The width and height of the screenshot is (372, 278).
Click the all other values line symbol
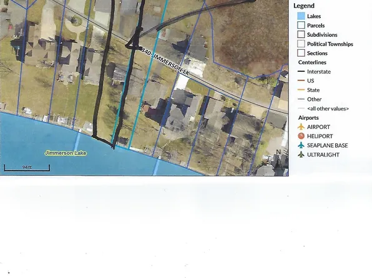pos(301,108)
